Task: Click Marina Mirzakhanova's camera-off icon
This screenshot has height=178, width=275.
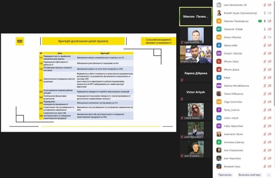Action: pos(269,86)
